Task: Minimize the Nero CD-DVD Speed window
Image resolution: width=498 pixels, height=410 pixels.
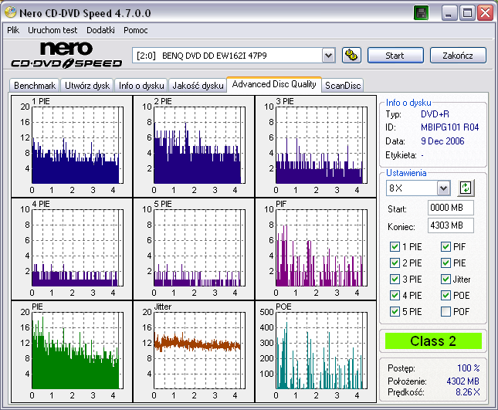Action: [449, 13]
